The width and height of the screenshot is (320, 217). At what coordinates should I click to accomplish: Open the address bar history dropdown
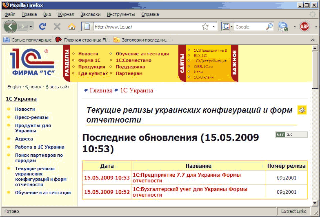214,27
